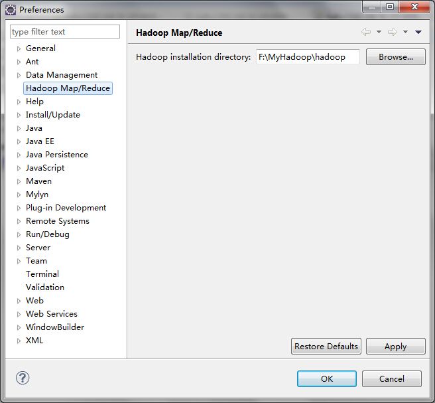Expand the Maven tree node
Screen dimensions: 435x403
click(19, 182)
